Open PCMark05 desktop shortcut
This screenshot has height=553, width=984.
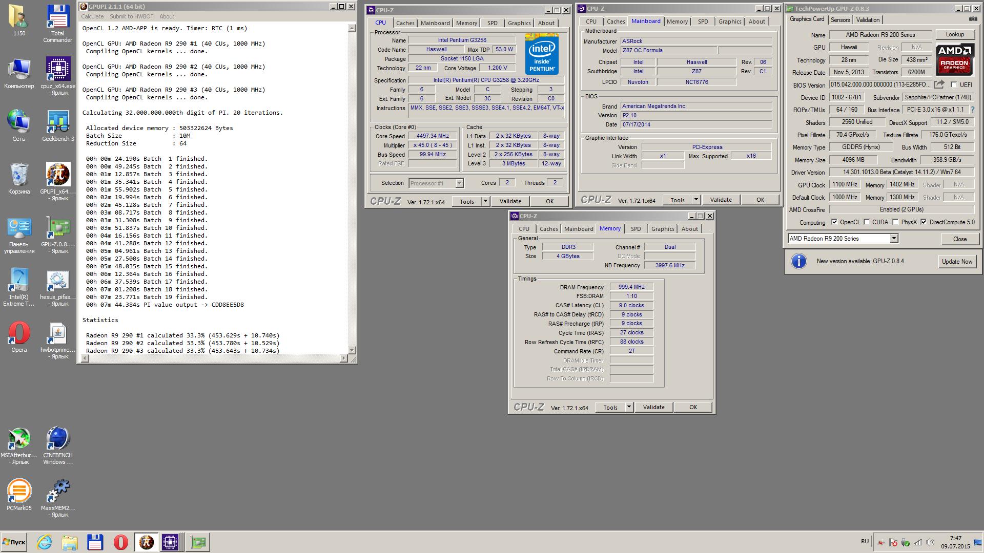[19, 495]
